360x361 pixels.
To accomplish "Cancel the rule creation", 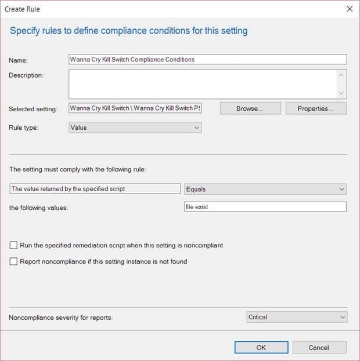I will (x=319, y=348).
